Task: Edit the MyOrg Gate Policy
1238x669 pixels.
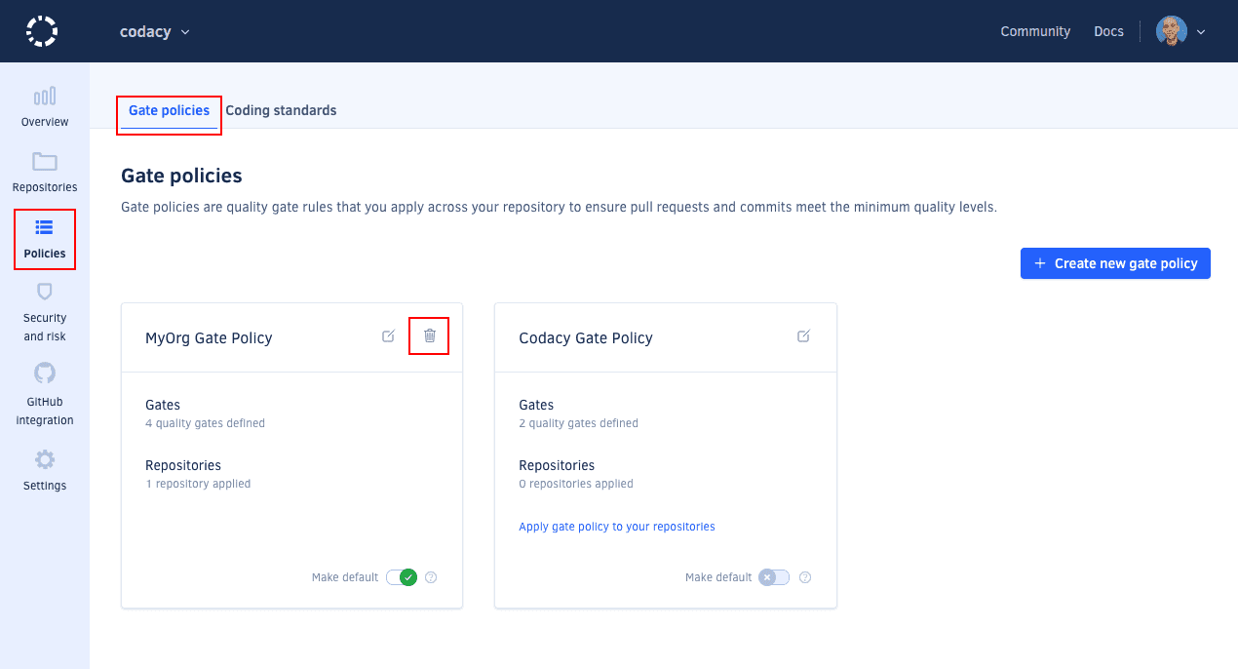Action: (x=388, y=336)
